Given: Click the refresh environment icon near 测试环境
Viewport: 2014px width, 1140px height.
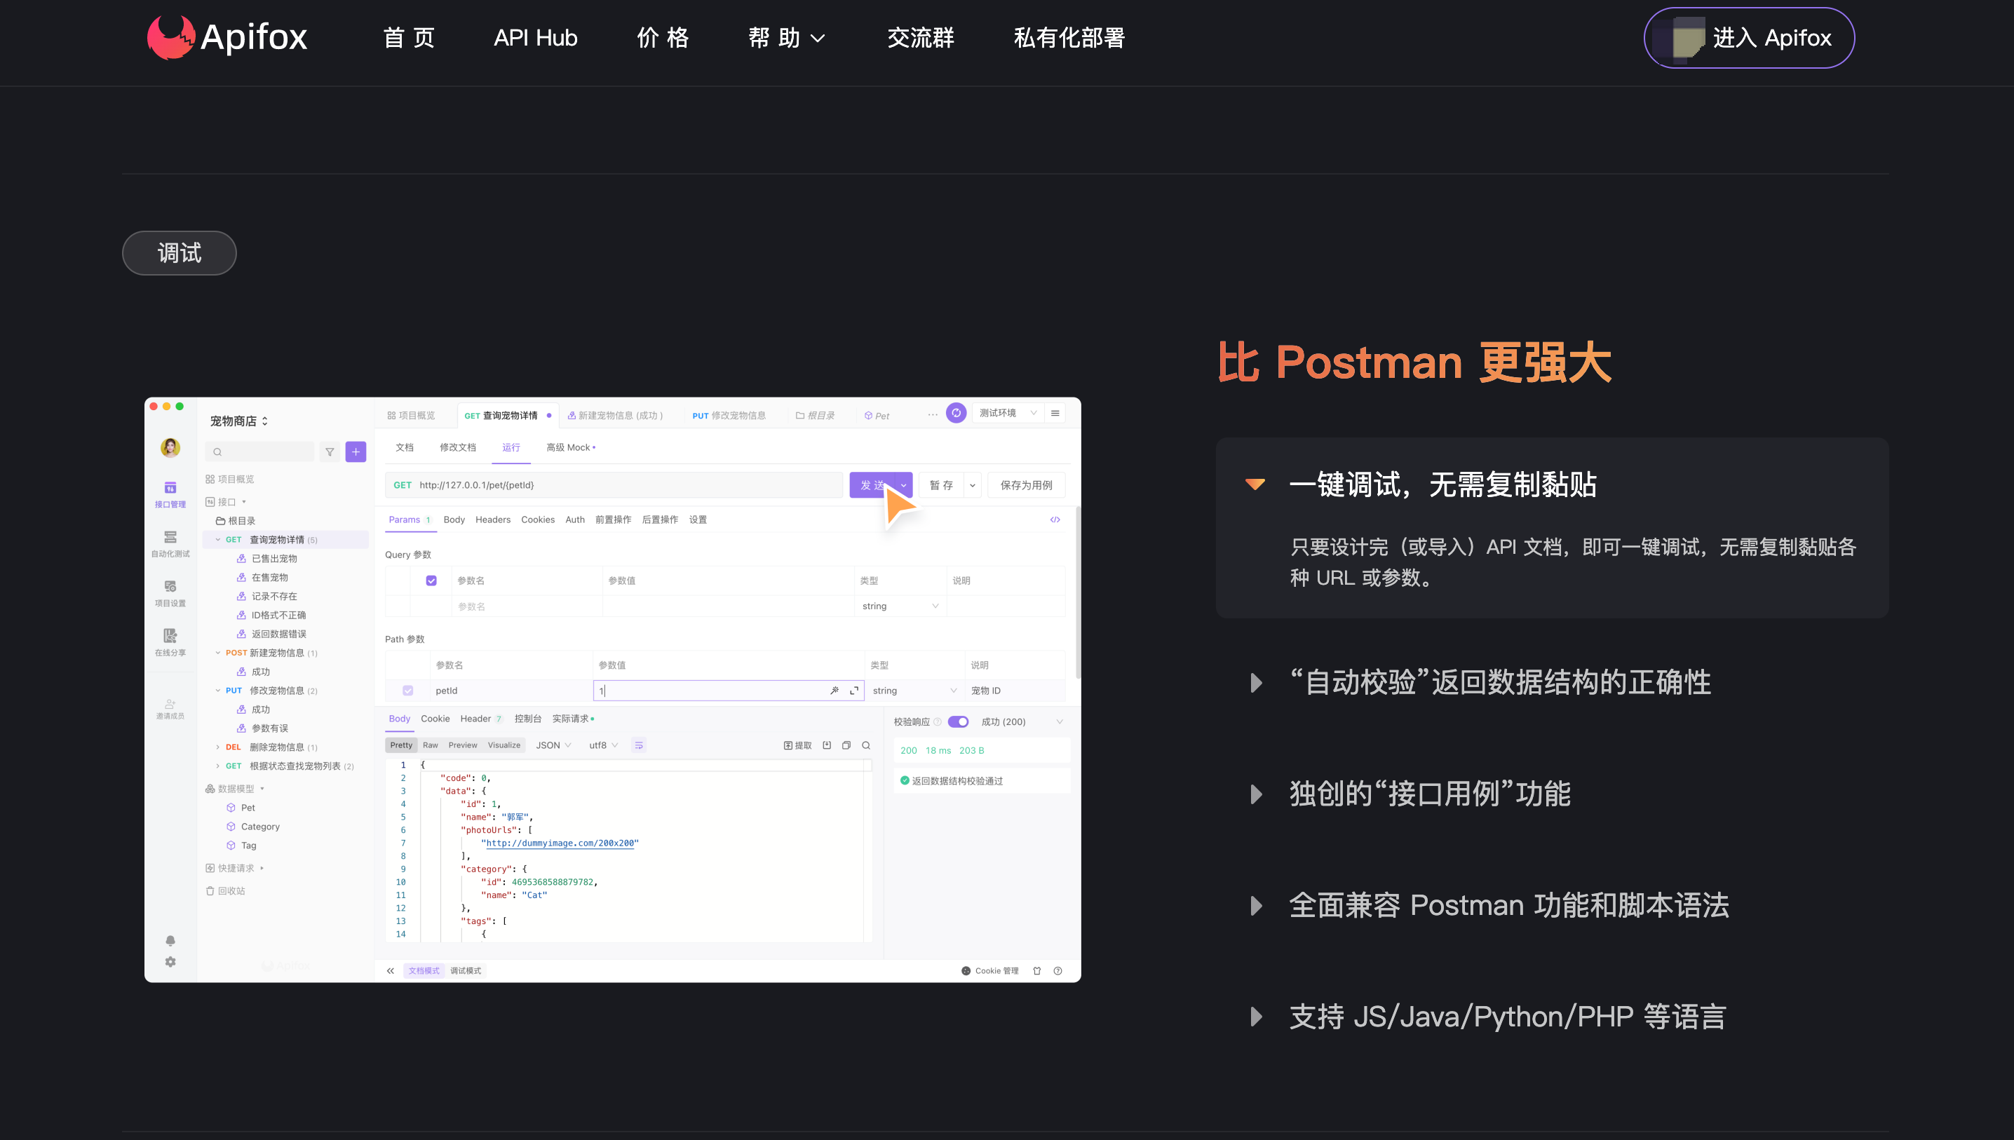Looking at the screenshot, I should point(956,413).
